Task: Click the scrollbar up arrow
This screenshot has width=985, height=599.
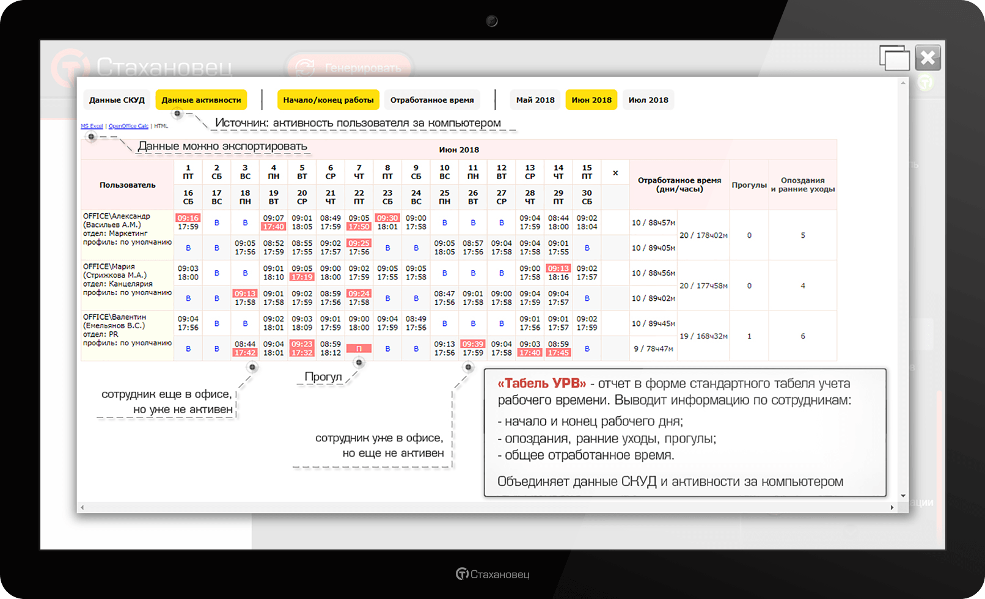Action: [x=903, y=83]
